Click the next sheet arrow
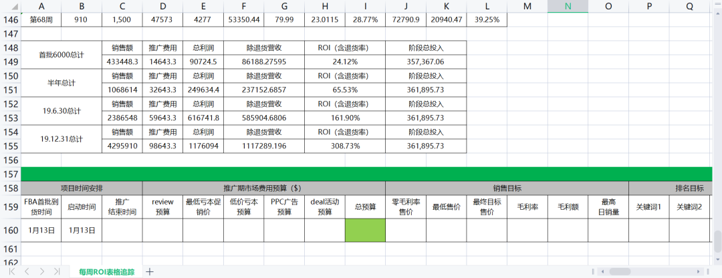Image resolution: width=722 pixels, height=278 pixels. 41,271
